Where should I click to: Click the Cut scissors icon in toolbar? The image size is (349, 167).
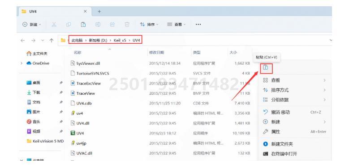tap(54, 25)
